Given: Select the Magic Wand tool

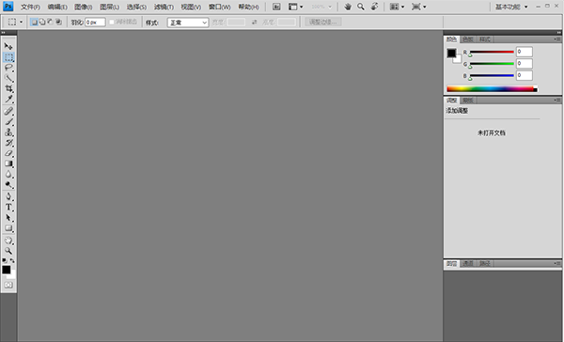Looking at the screenshot, I should [8, 78].
